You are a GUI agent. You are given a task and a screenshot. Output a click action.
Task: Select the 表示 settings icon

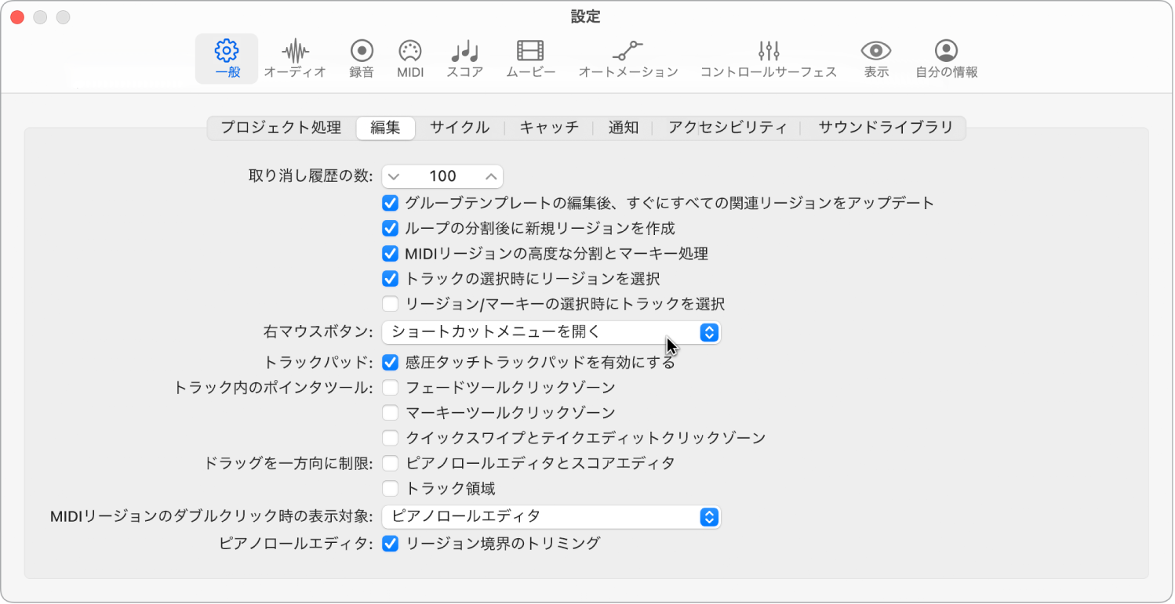tap(876, 58)
